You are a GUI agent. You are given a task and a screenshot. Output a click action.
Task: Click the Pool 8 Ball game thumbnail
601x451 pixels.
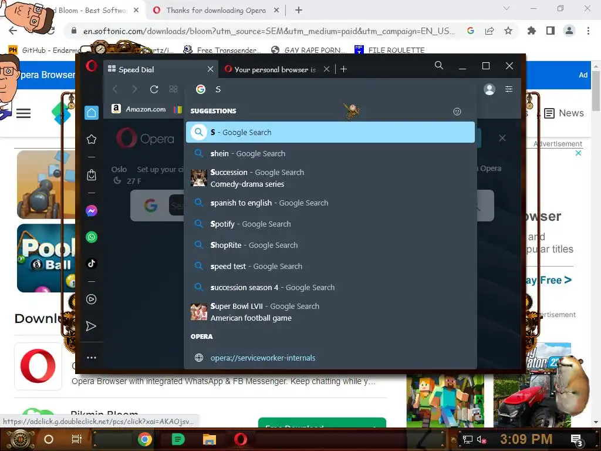pos(46,258)
